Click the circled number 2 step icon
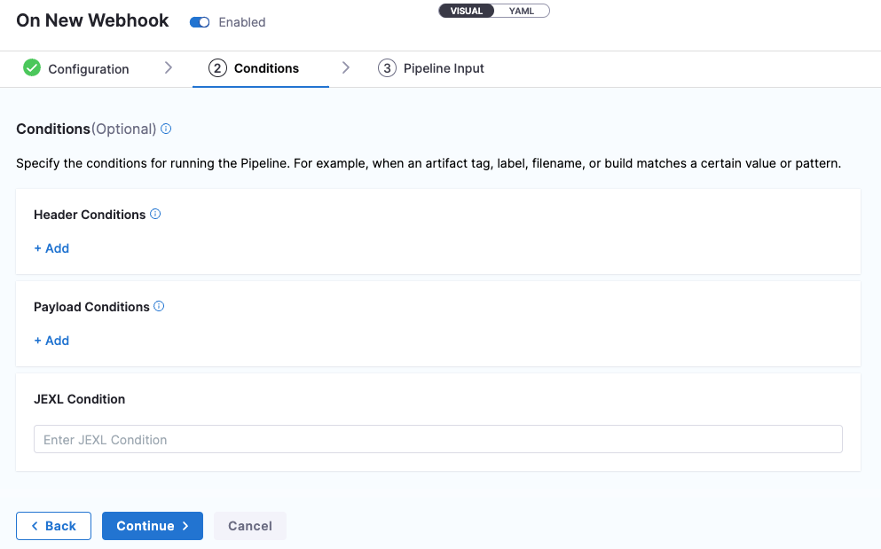 [x=217, y=68]
